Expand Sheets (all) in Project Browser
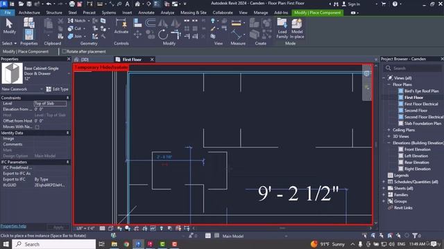The image size is (444, 249). click(384, 188)
